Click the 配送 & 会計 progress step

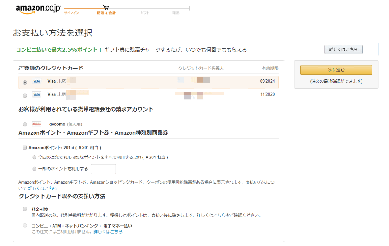click(106, 13)
